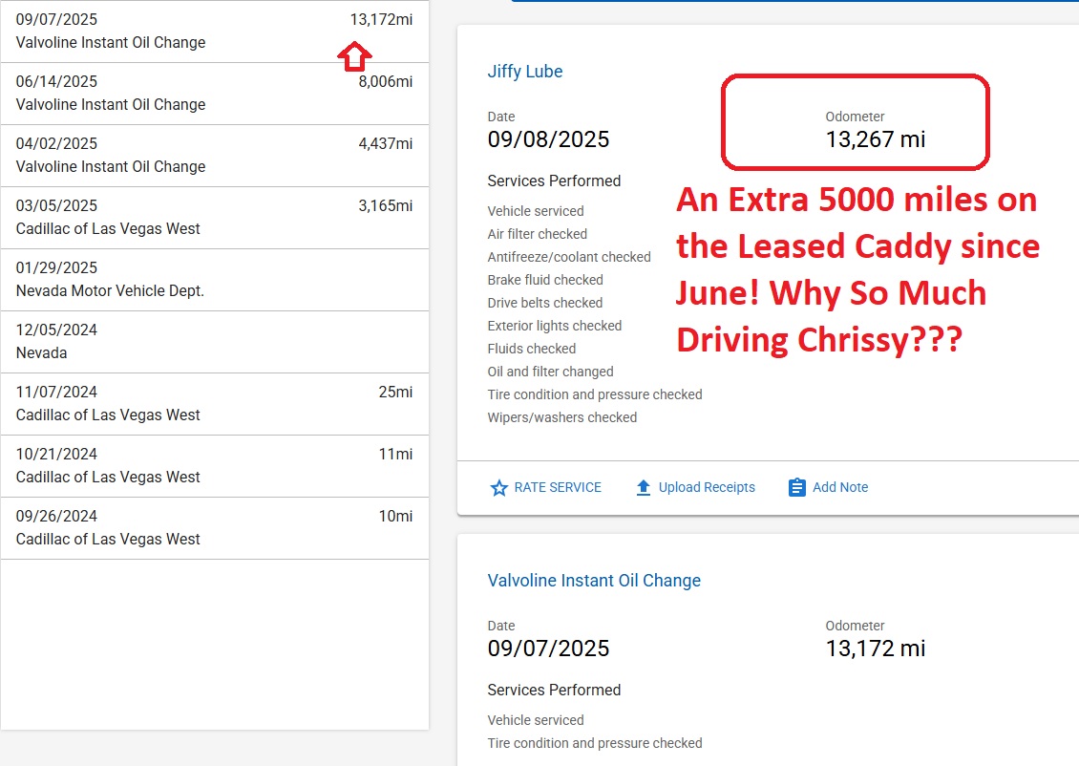Click the Fluids checked service line
This screenshot has width=1079, height=766.
(x=531, y=349)
